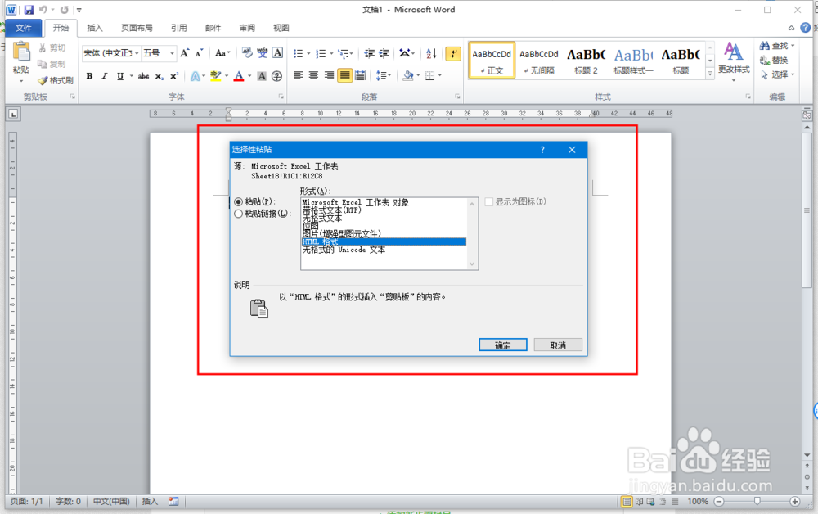Select '无格式的 Unicode 文本' in format list
818x514 pixels.
click(x=384, y=250)
